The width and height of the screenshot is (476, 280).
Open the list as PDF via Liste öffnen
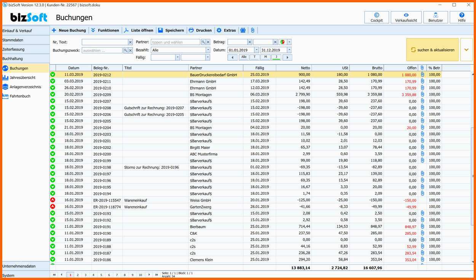139,30
